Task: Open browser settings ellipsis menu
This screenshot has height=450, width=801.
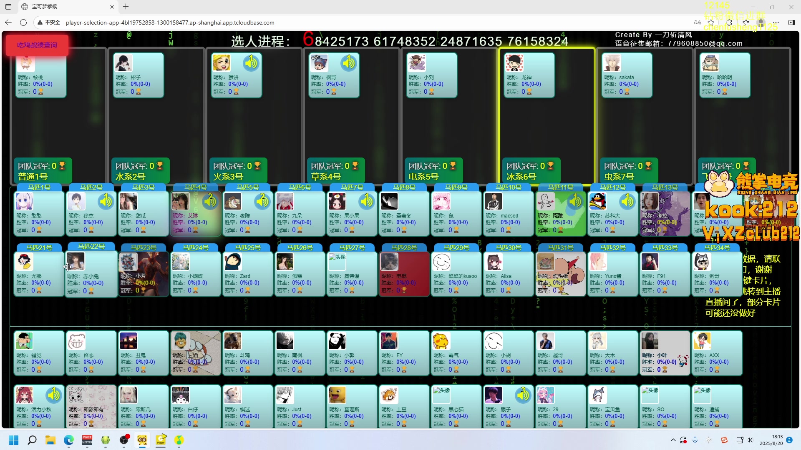Action: coord(776,22)
